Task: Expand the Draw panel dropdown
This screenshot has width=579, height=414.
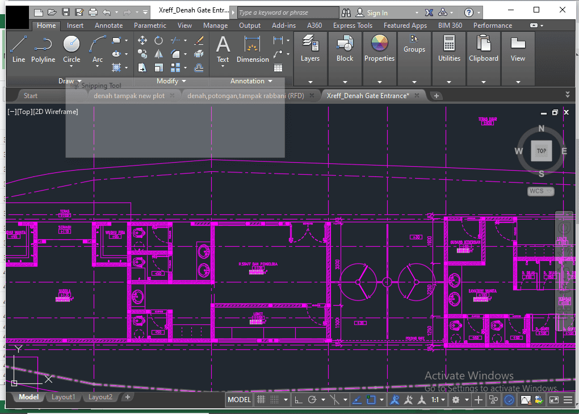Action: (x=70, y=81)
